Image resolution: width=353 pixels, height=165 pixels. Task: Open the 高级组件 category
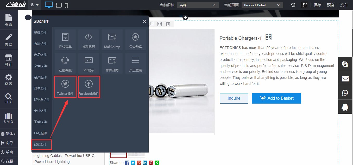coord(41,144)
